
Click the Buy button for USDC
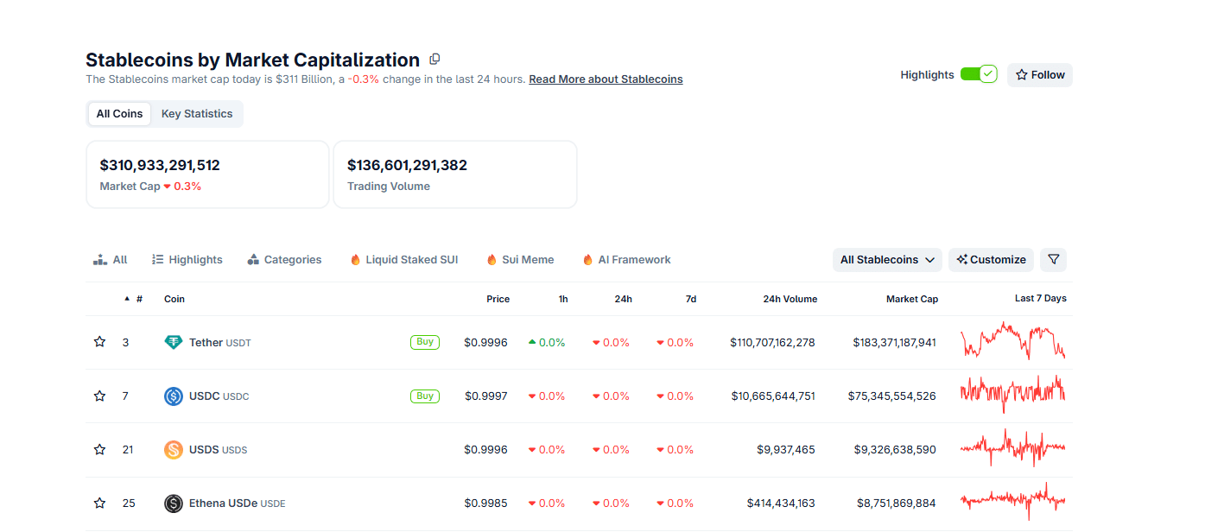(x=424, y=396)
